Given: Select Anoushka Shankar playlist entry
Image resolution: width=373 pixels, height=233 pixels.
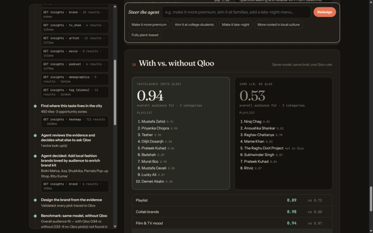Looking at the screenshot, I should point(260,128).
